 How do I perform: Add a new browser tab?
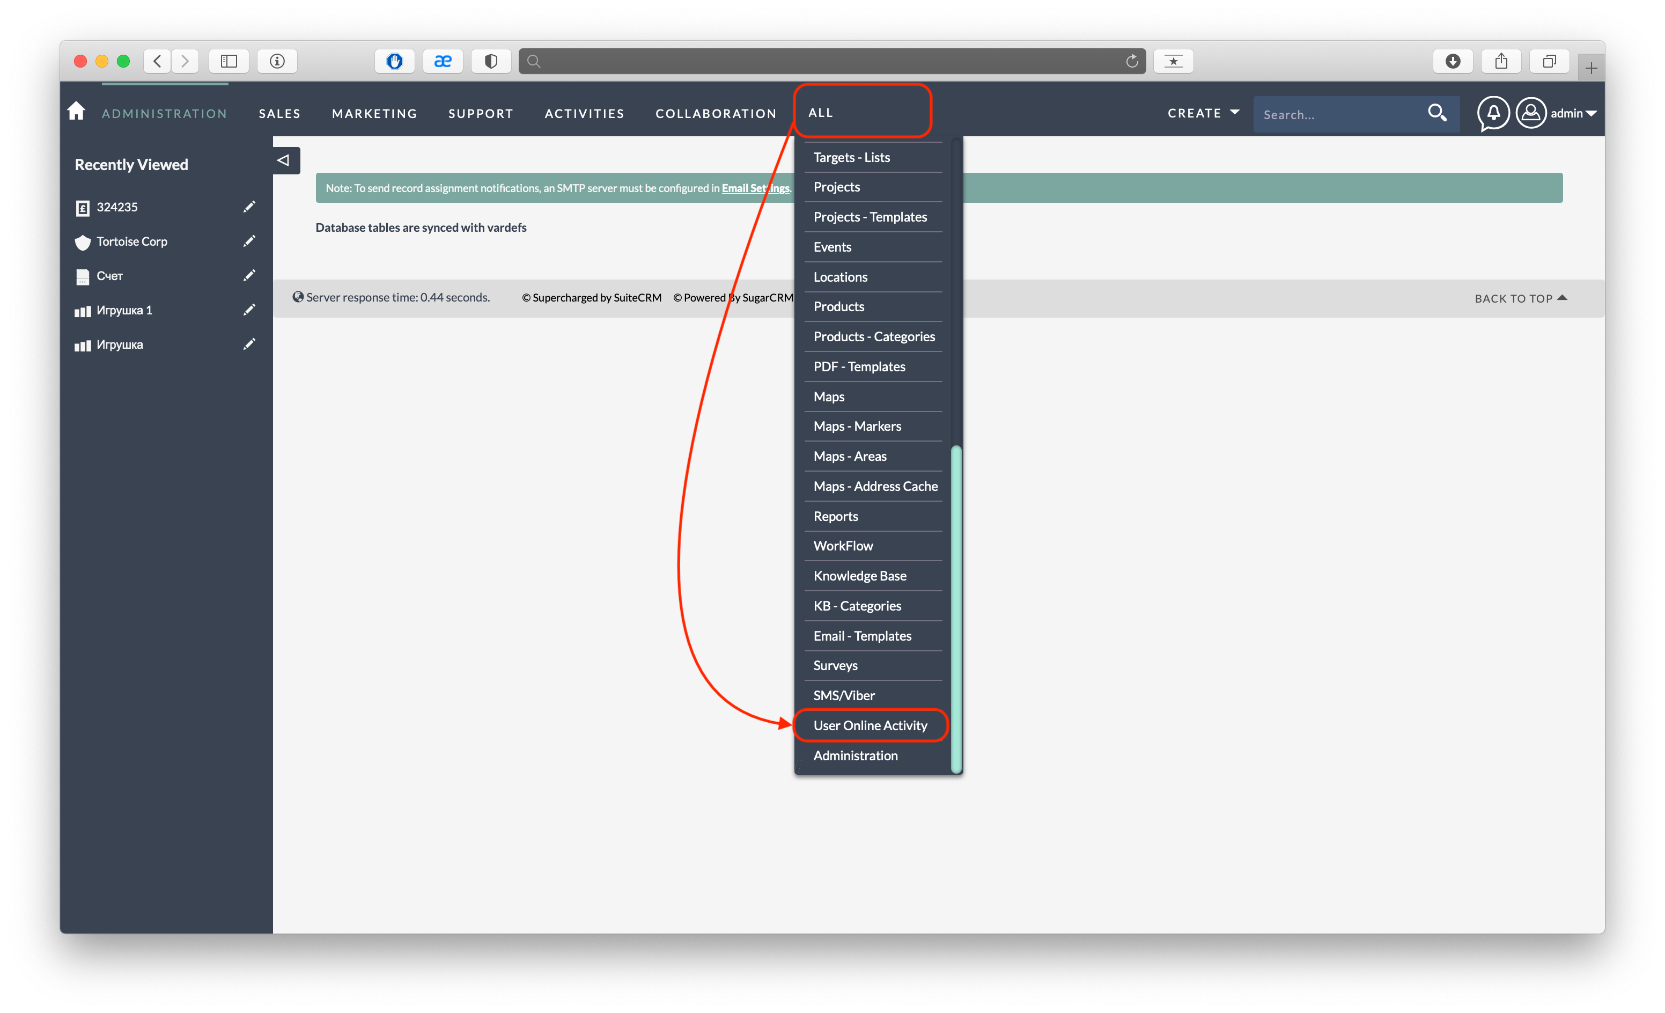point(1592,68)
